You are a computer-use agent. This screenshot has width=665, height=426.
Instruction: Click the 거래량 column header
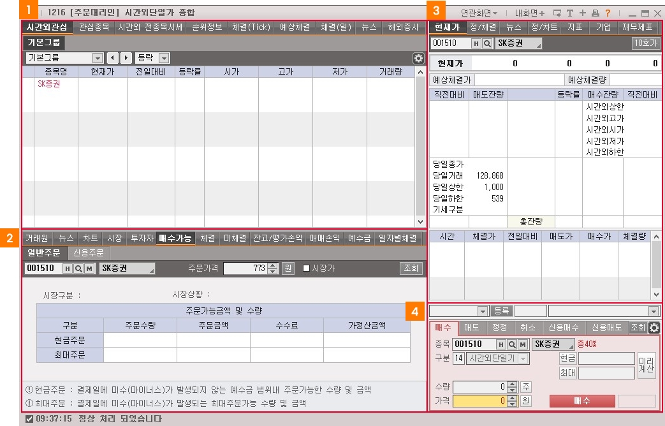coord(391,71)
